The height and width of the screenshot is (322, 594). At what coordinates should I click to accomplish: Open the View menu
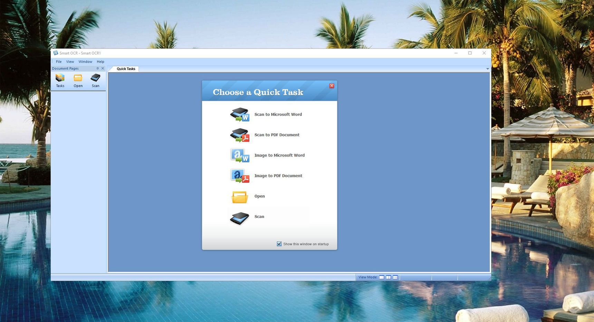pos(70,61)
